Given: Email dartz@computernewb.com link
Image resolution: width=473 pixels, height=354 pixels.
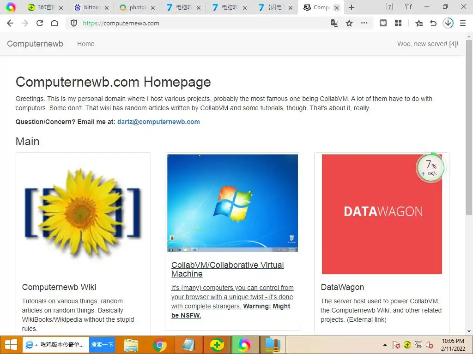Looking at the screenshot, I should (x=158, y=122).
